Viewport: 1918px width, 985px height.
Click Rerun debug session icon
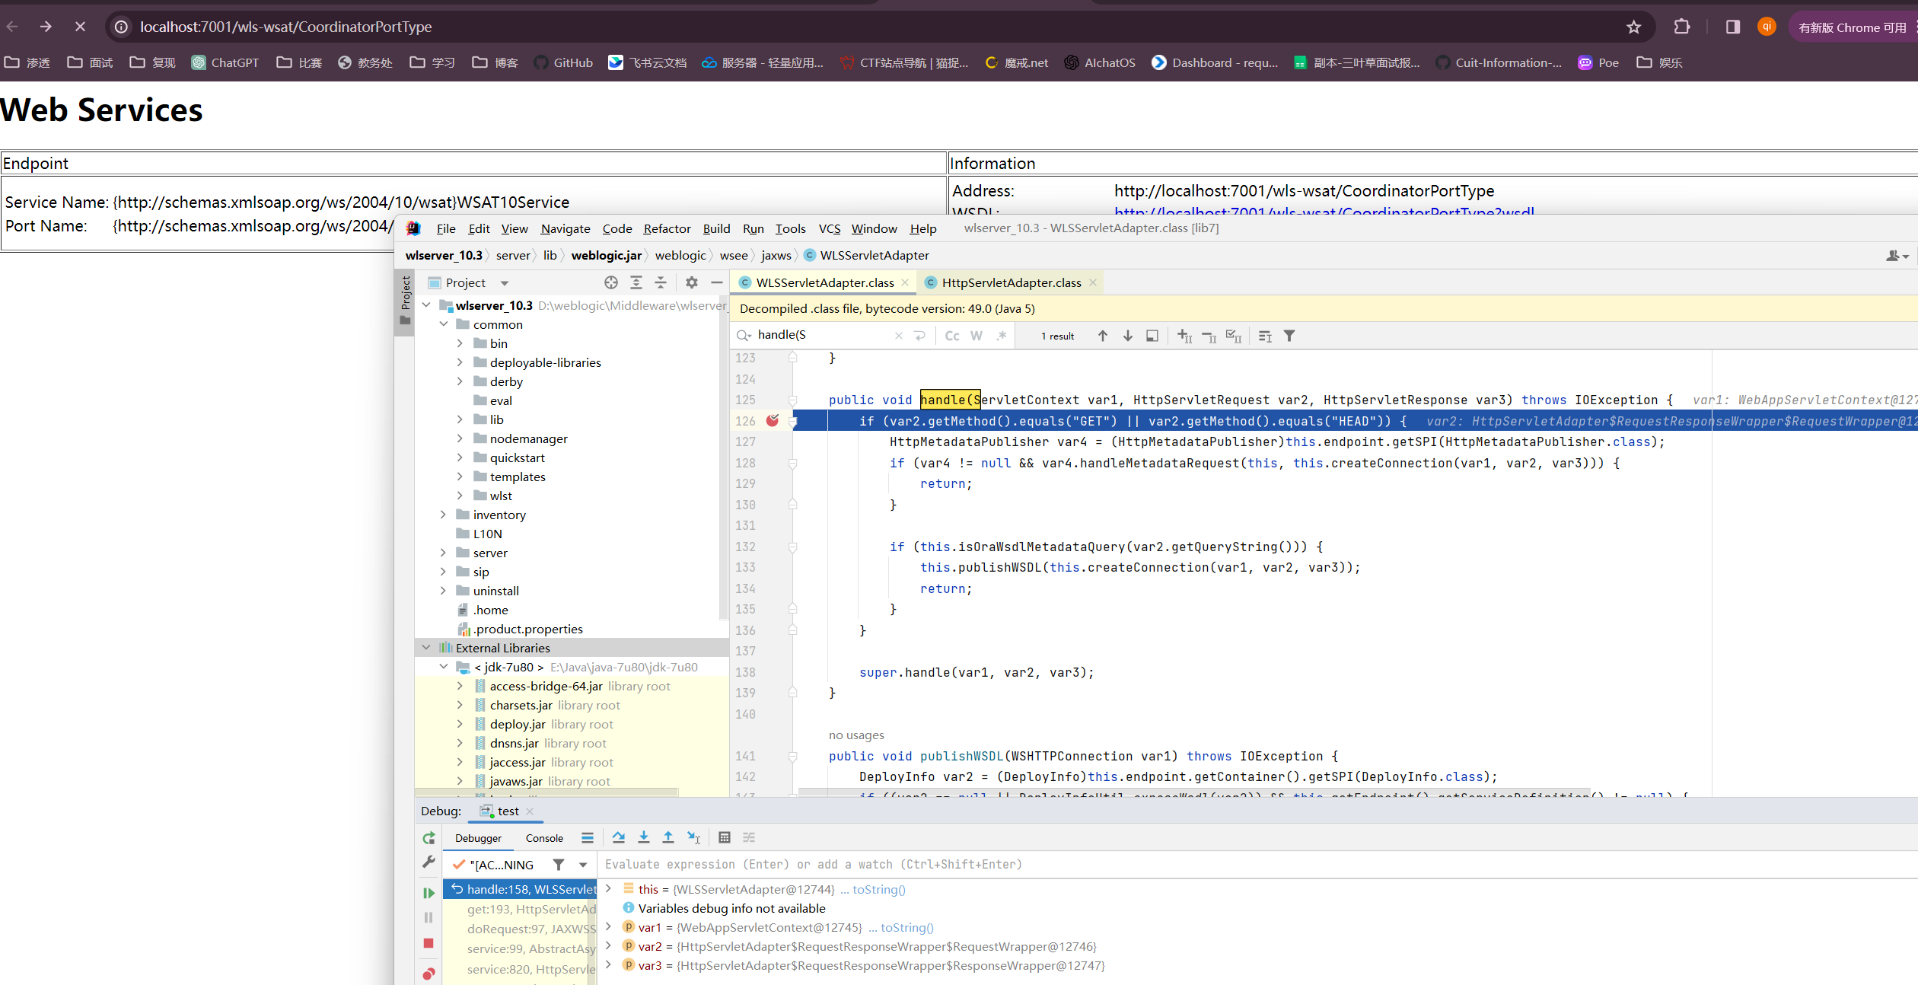(429, 838)
